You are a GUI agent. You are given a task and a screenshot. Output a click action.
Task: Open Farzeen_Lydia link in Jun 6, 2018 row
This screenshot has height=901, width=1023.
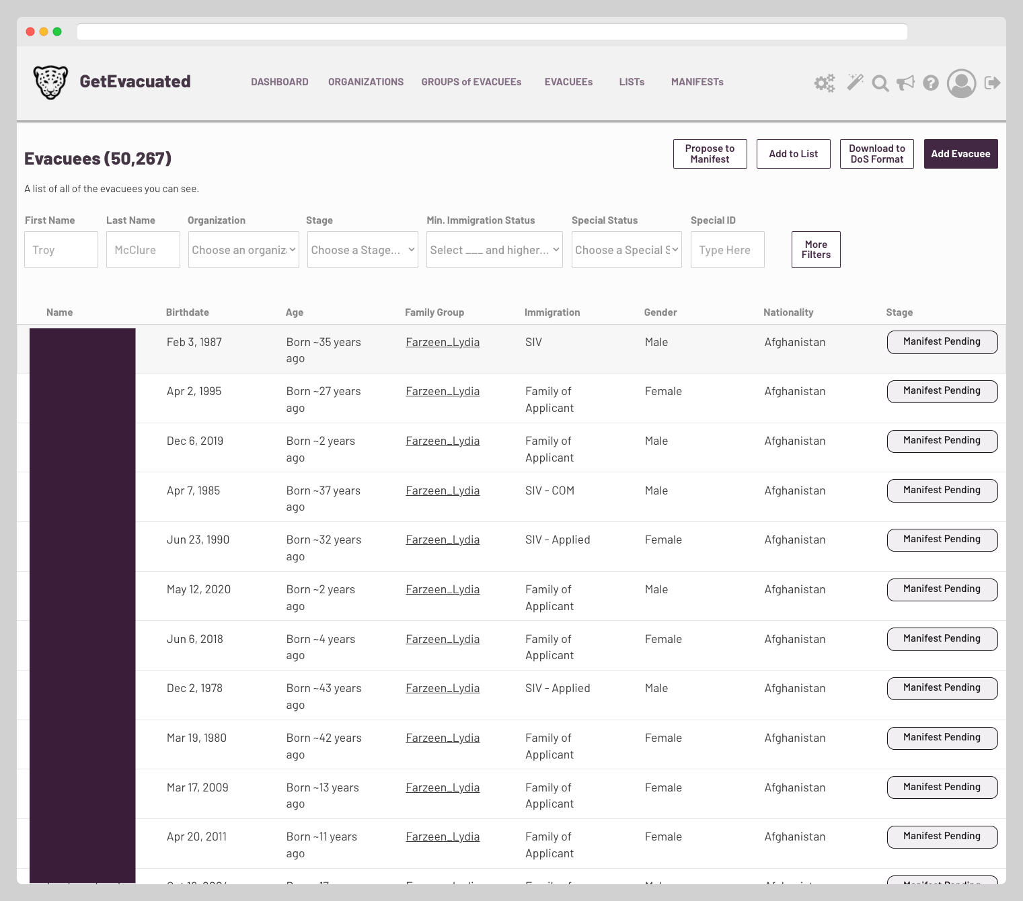(443, 639)
